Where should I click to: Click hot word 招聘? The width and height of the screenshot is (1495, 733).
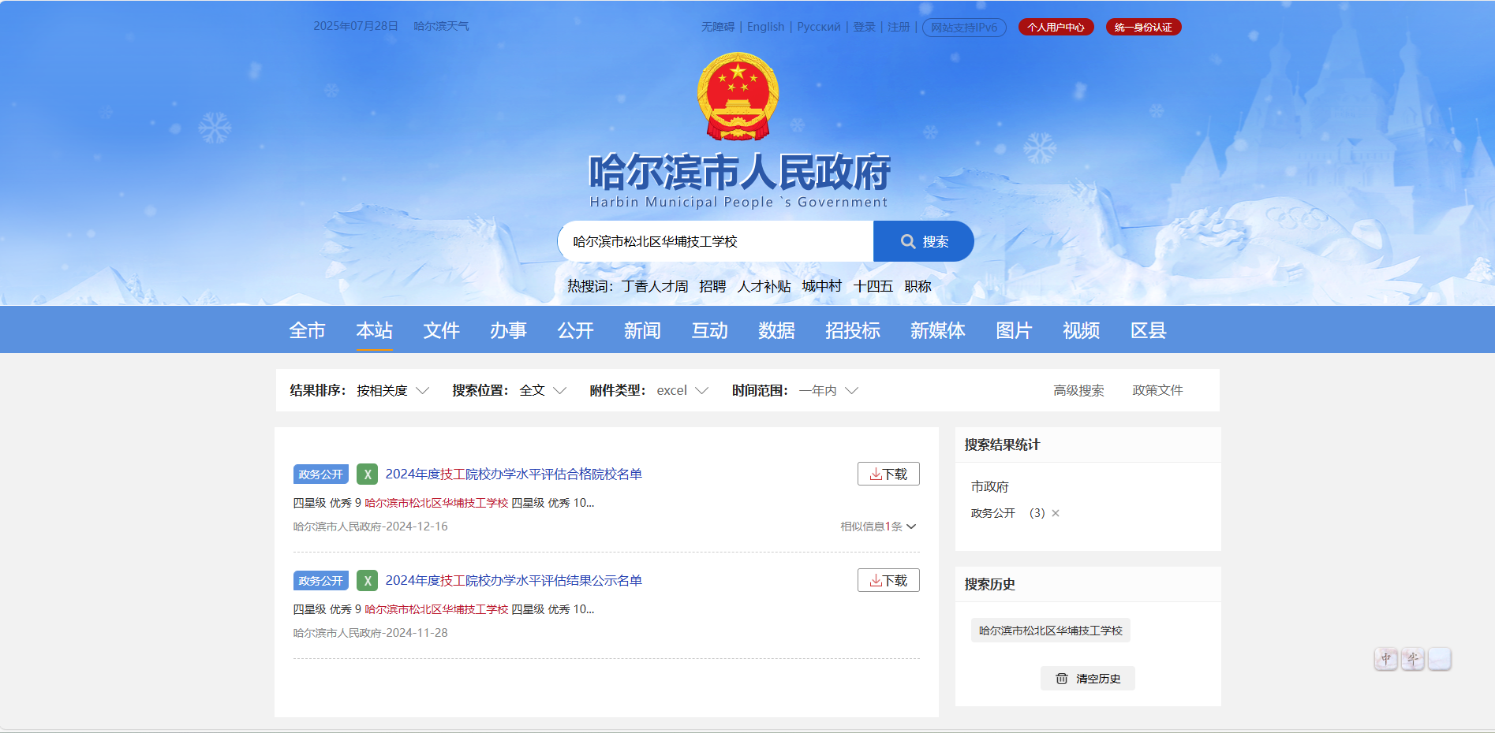pyautogui.click(x=712, y=286)
